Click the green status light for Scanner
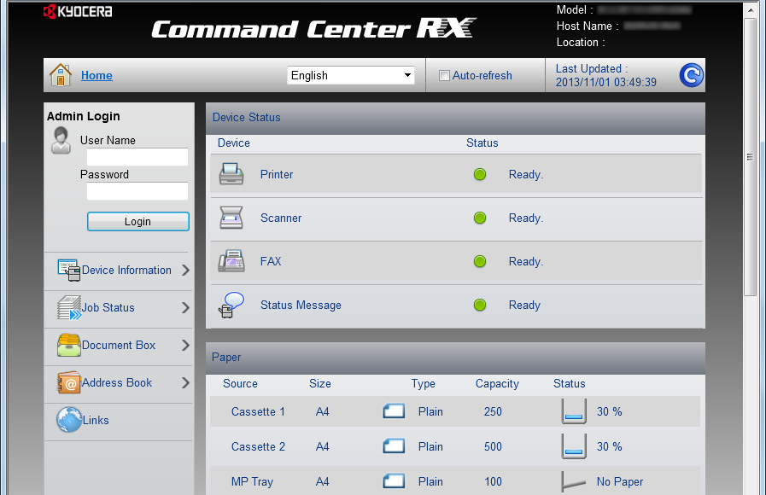Screen dimensions: 766x495 point(480,218)
